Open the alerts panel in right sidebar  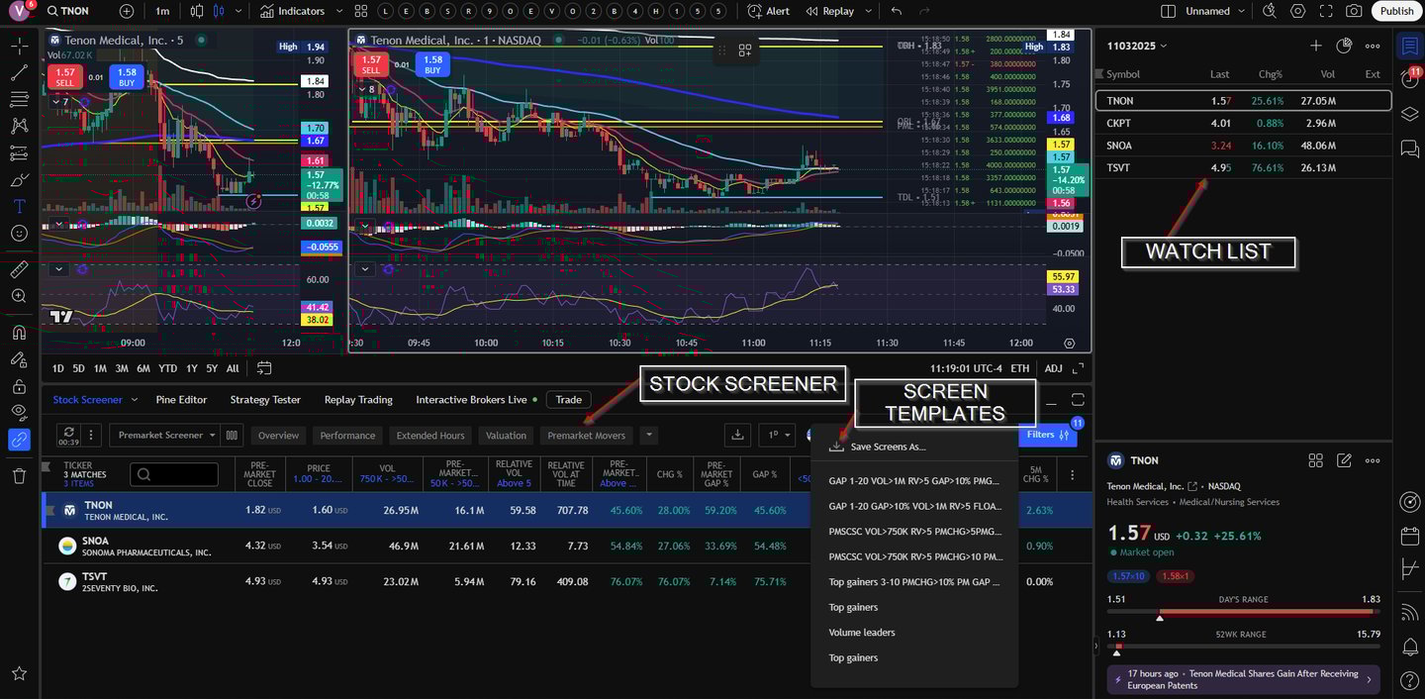pyautogui.click(x=1409, y=79)
